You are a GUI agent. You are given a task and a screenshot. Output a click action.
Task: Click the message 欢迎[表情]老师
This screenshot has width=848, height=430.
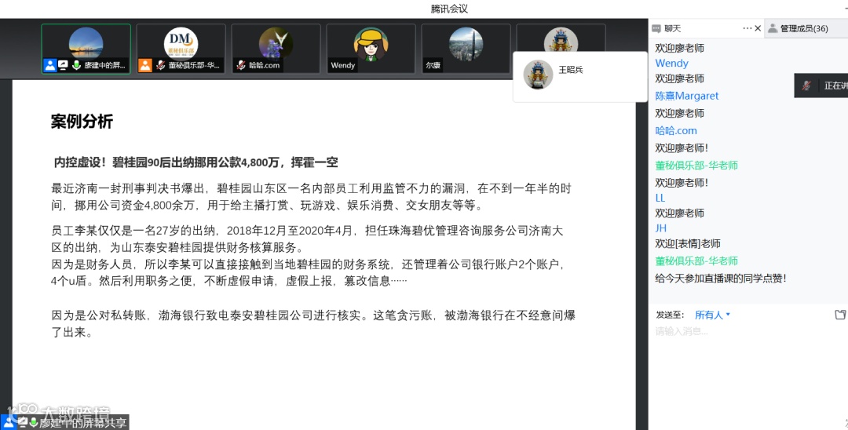click(x=688, y=243)
